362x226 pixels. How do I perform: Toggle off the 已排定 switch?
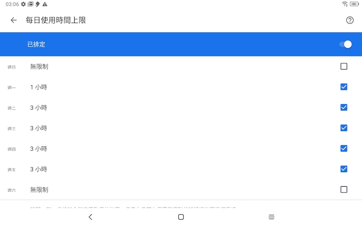tap(346, 44)
